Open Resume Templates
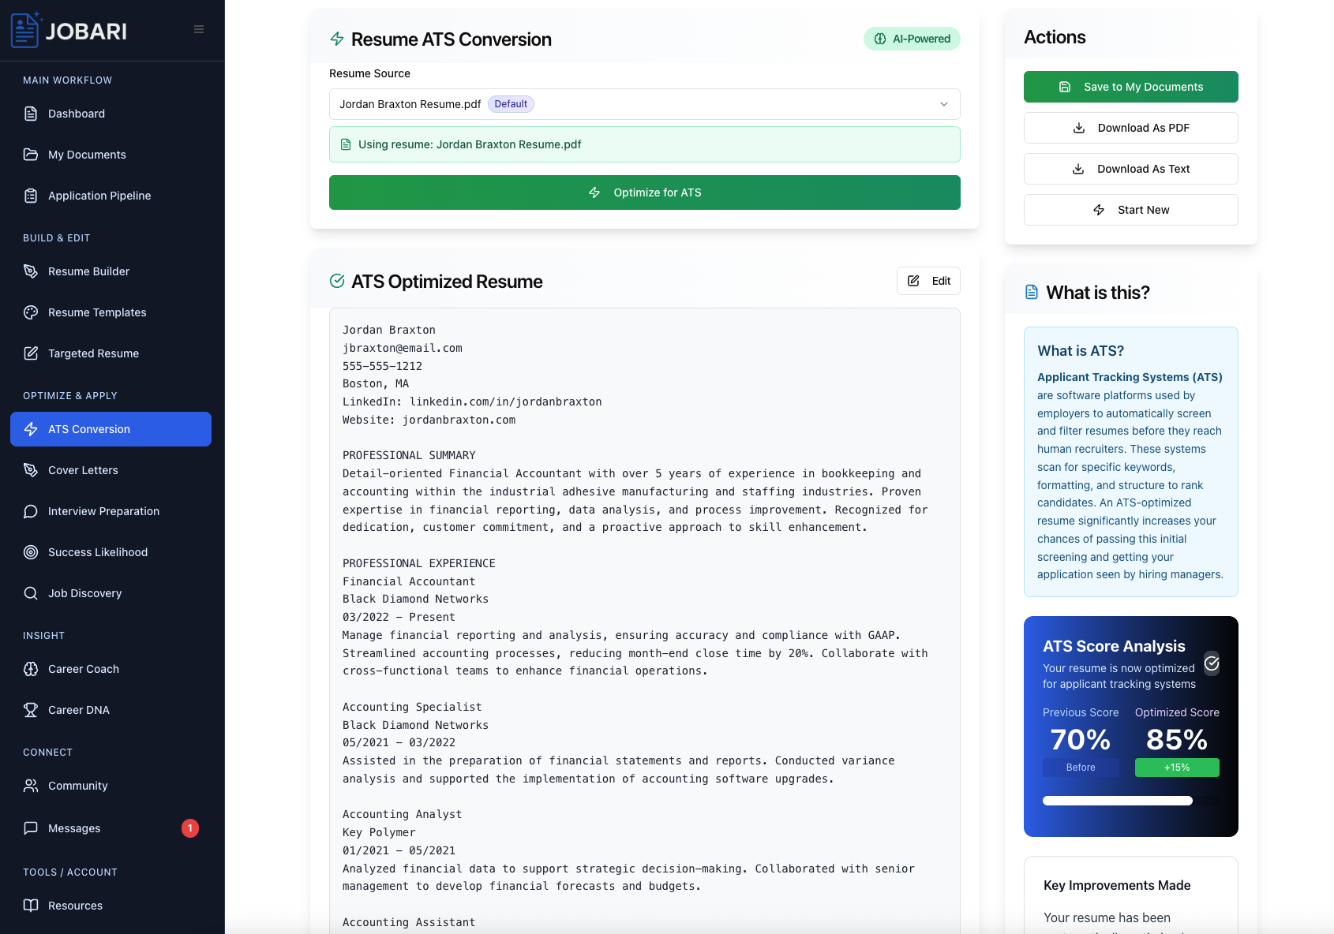1334x934 pixels. [x=97, y=312]
